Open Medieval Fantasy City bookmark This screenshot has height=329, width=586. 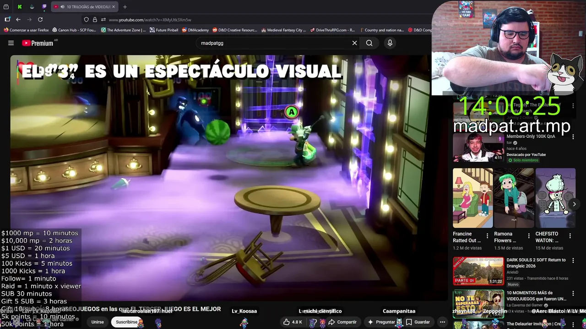tap(283, 30)
